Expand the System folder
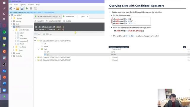The width and height of the screenshot is (190, 107). [x=12, y=18]
